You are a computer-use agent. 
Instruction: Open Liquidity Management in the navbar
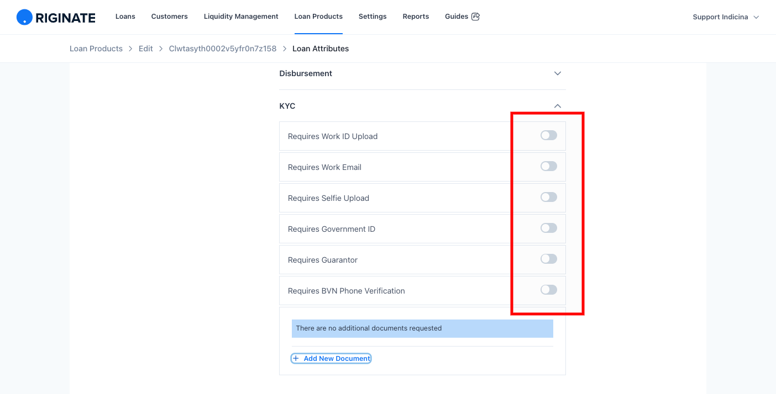(x=241, y=17)
